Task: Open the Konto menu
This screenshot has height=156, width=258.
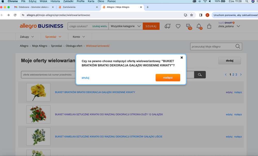Action: [x=79, y=37]
